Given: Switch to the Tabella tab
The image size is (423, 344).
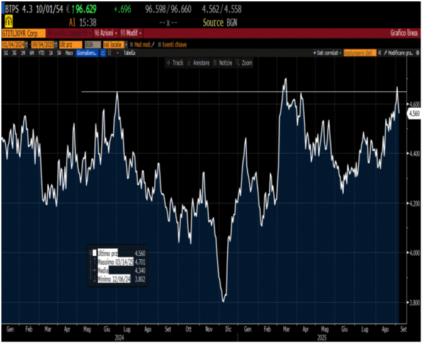Looking at the screenshot, I should point(128,54).
